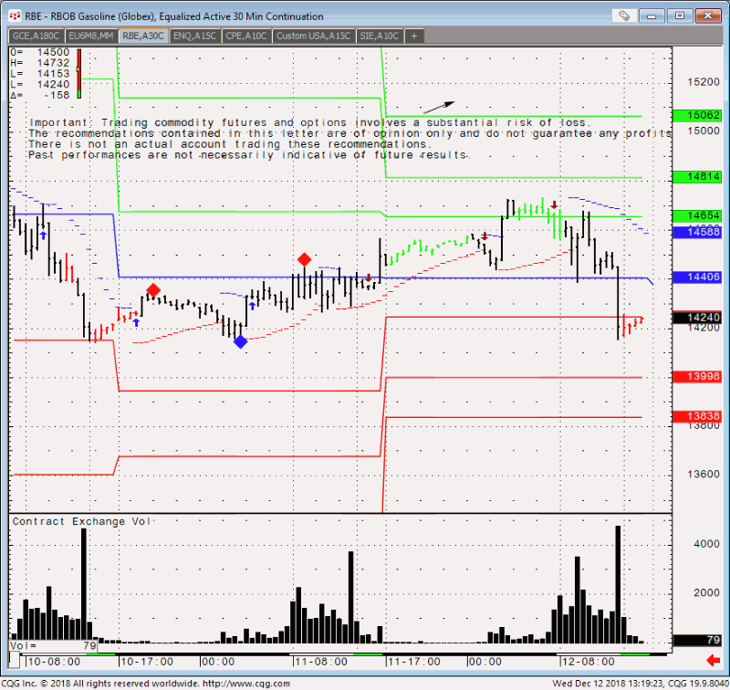Click the 12-08:00 time axis label

(x=589, y=661)
